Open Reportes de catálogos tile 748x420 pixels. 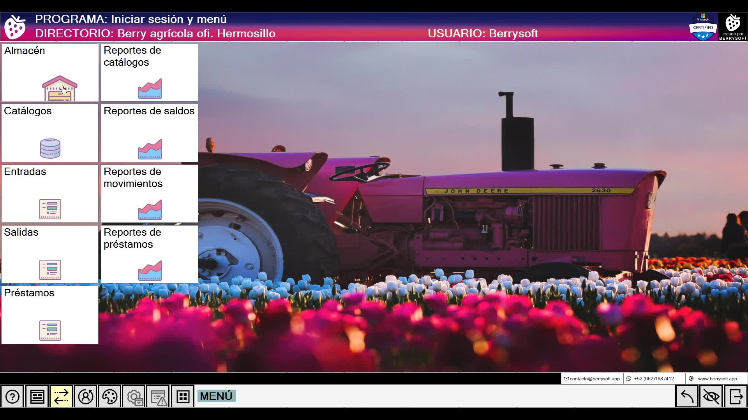(150, 72)
